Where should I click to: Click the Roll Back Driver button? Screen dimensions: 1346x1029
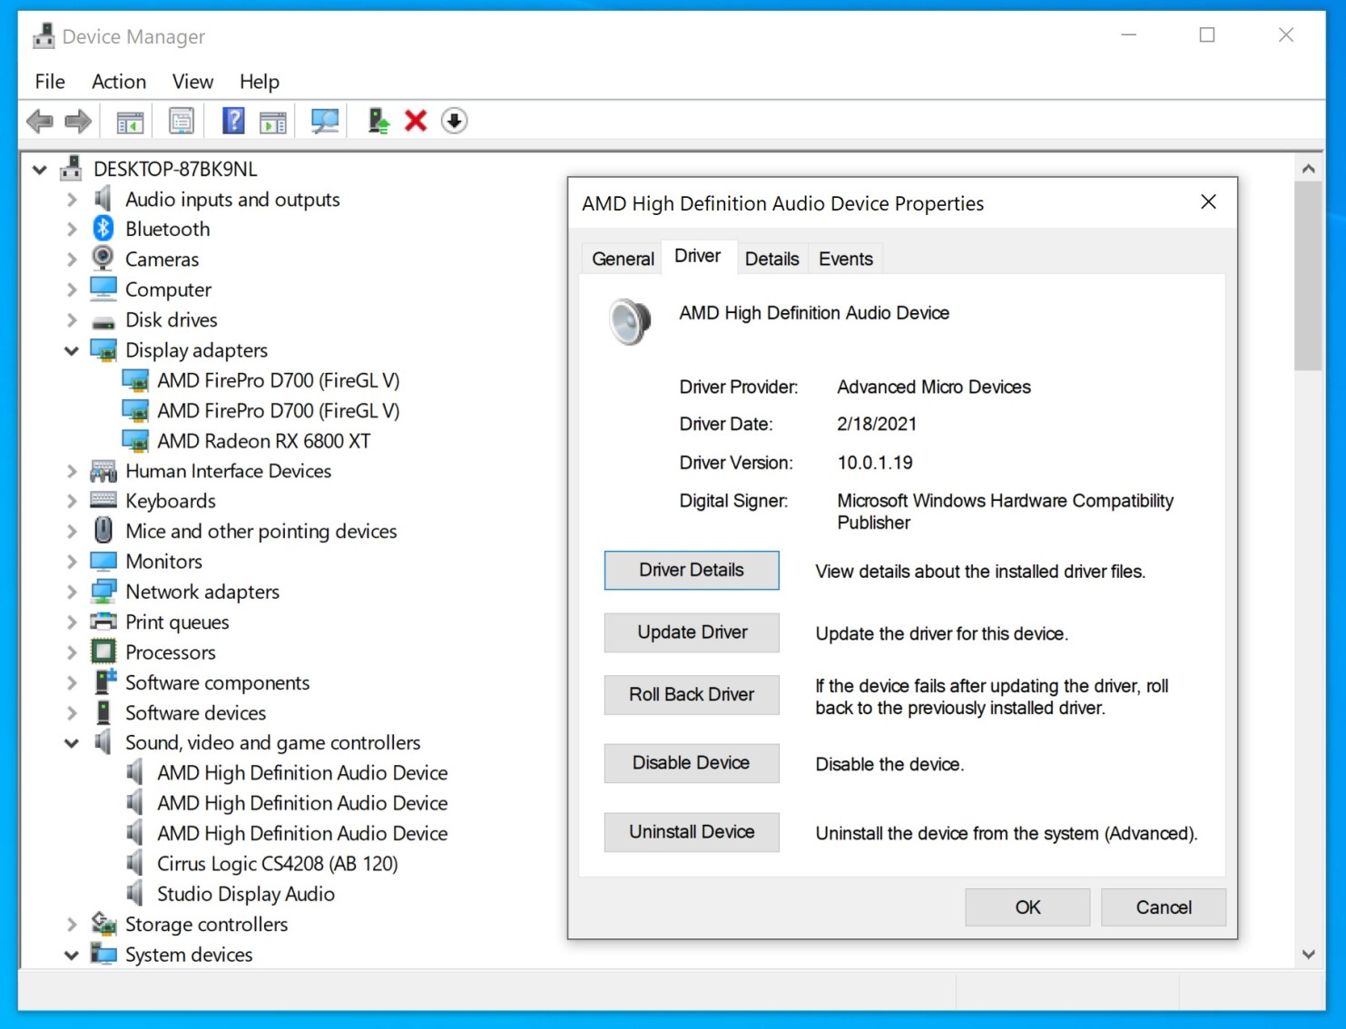pos(692,694)
